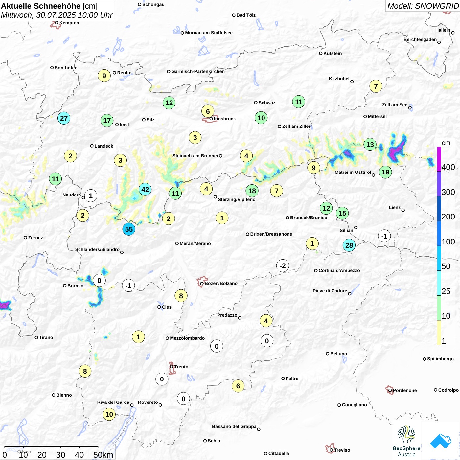Select the cyan 42 cm station marker
The image size is (460, 460).
pyautogui.click(x=145, y=189)
